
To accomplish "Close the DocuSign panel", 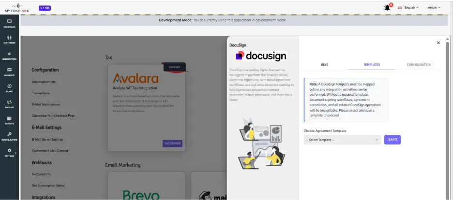I will (438, 43).
